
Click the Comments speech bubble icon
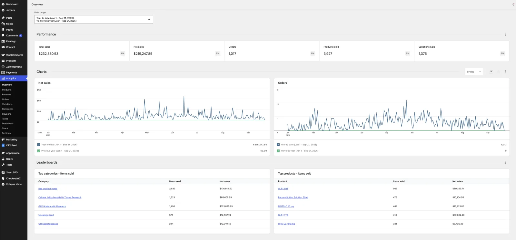tap(3, 35)
